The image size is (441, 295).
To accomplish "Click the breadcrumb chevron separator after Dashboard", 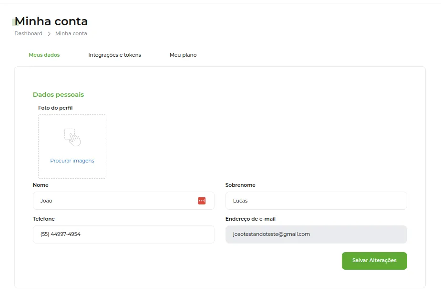I will (49, 34).
